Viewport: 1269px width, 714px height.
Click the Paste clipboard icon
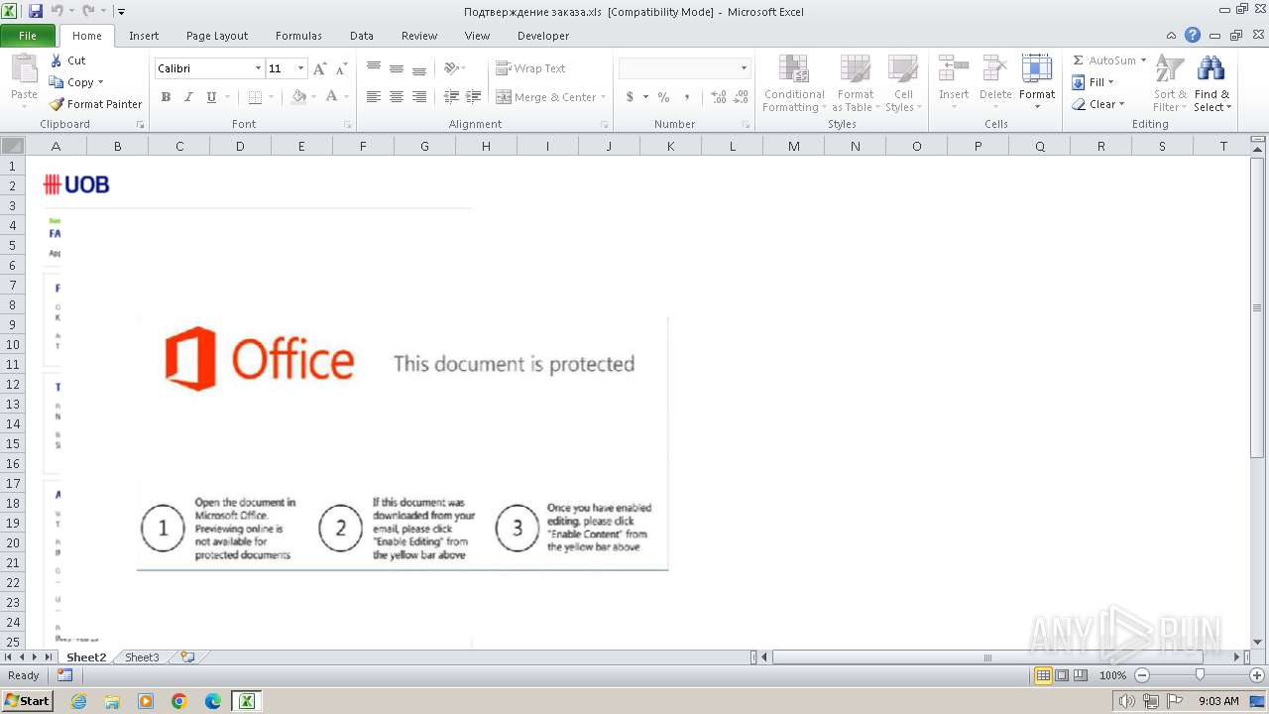[24, 69]
